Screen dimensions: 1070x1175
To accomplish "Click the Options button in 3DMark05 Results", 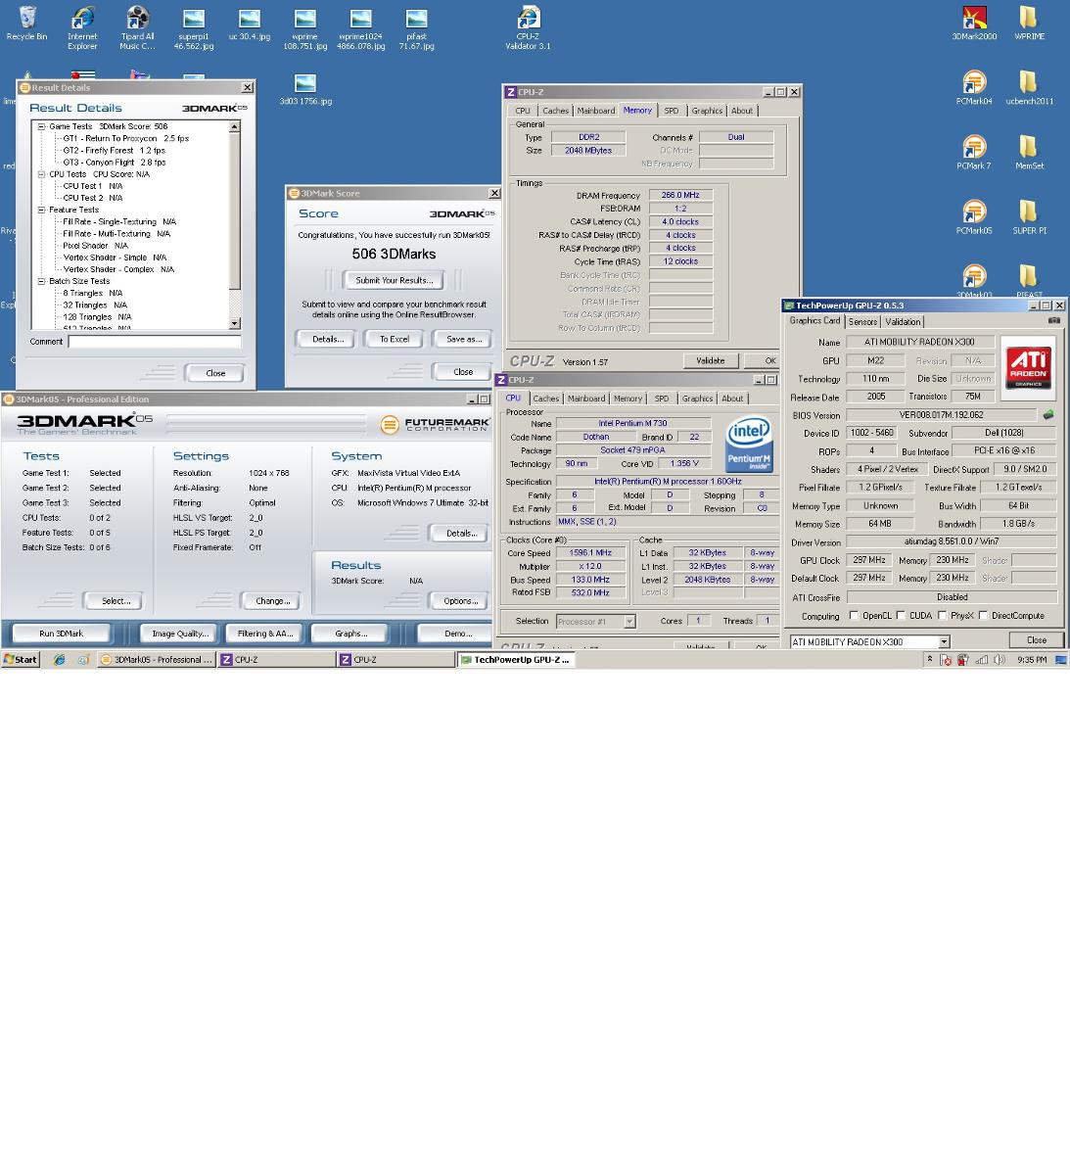I will (x=460, y=601).
